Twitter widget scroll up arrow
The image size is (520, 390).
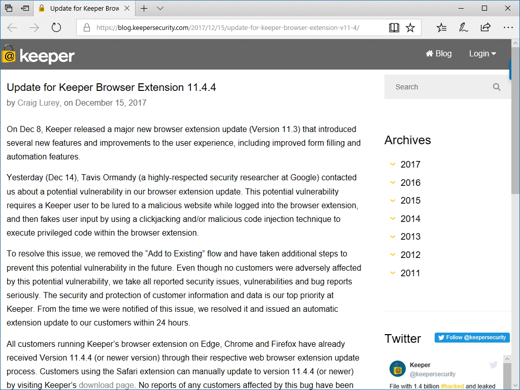[x=507, y=359]
